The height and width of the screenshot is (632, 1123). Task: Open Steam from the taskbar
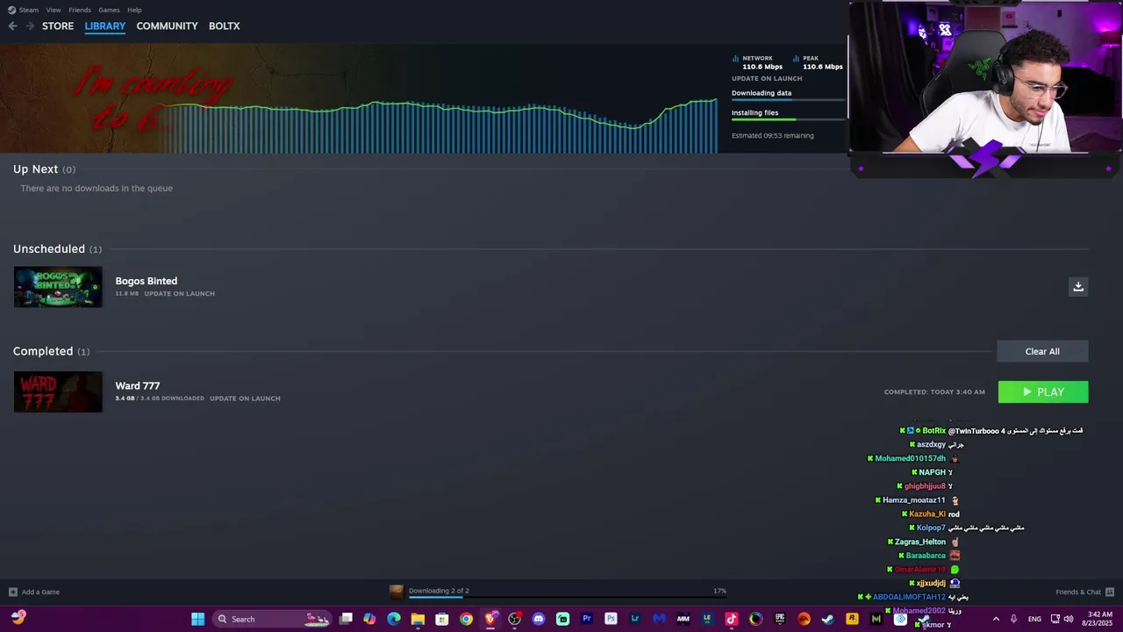point(827,619)
